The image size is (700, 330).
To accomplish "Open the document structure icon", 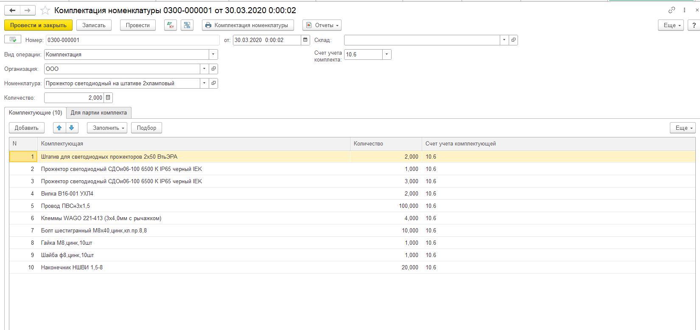I will pos(187,25).
